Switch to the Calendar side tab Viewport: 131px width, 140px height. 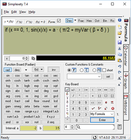[x=126, y=58]
